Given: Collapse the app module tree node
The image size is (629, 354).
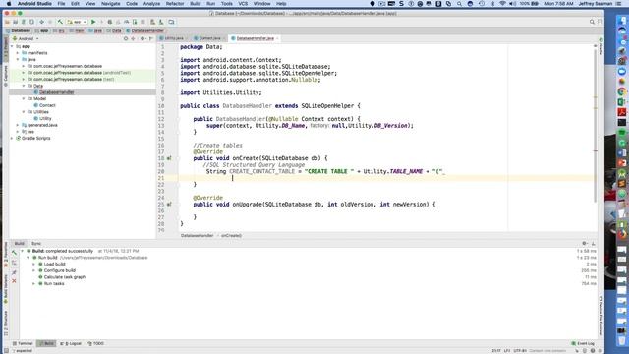Looking at the screenshot, I should (12, 46).
